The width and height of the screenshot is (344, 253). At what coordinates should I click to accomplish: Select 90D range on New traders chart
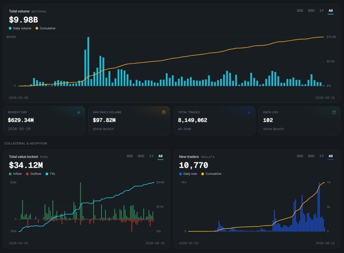click(311, 156)
